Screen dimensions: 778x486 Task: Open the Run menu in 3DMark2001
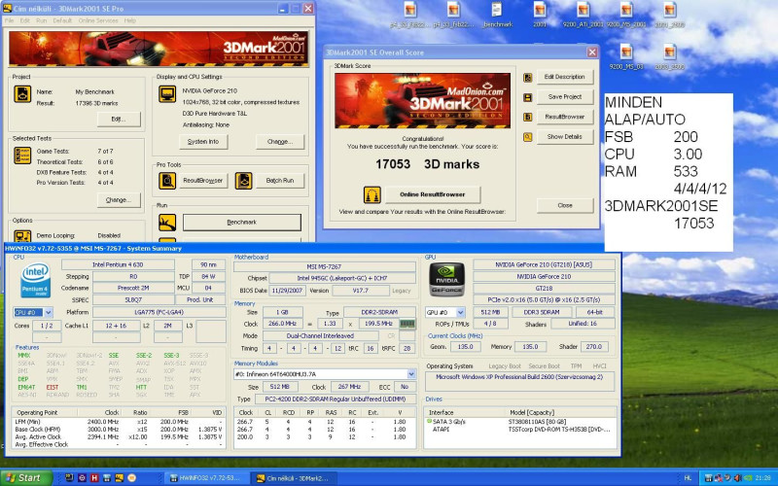point(42,20)
